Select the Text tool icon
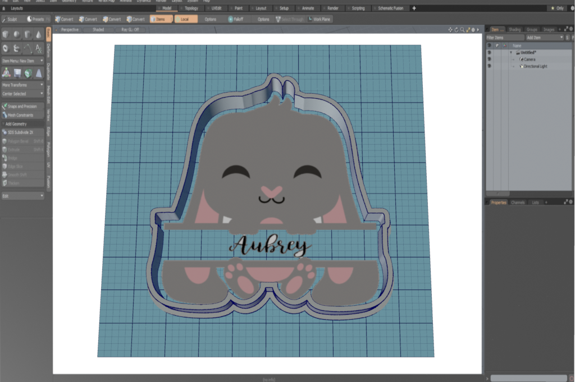 (39, 48)
